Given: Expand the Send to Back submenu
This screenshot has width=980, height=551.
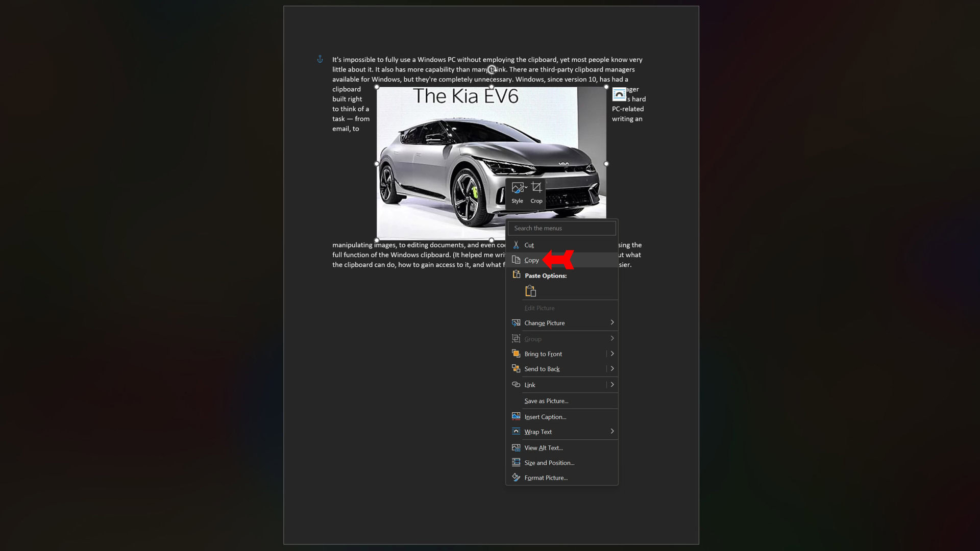Looking at the screenshot, I should pos(612,369).
